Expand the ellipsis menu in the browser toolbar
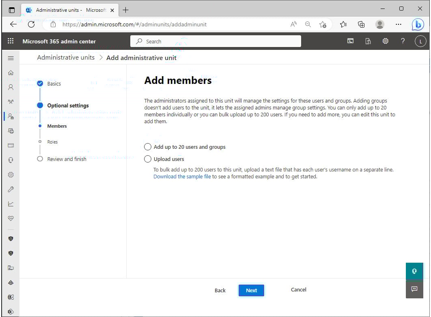 [x=399, y=24]
